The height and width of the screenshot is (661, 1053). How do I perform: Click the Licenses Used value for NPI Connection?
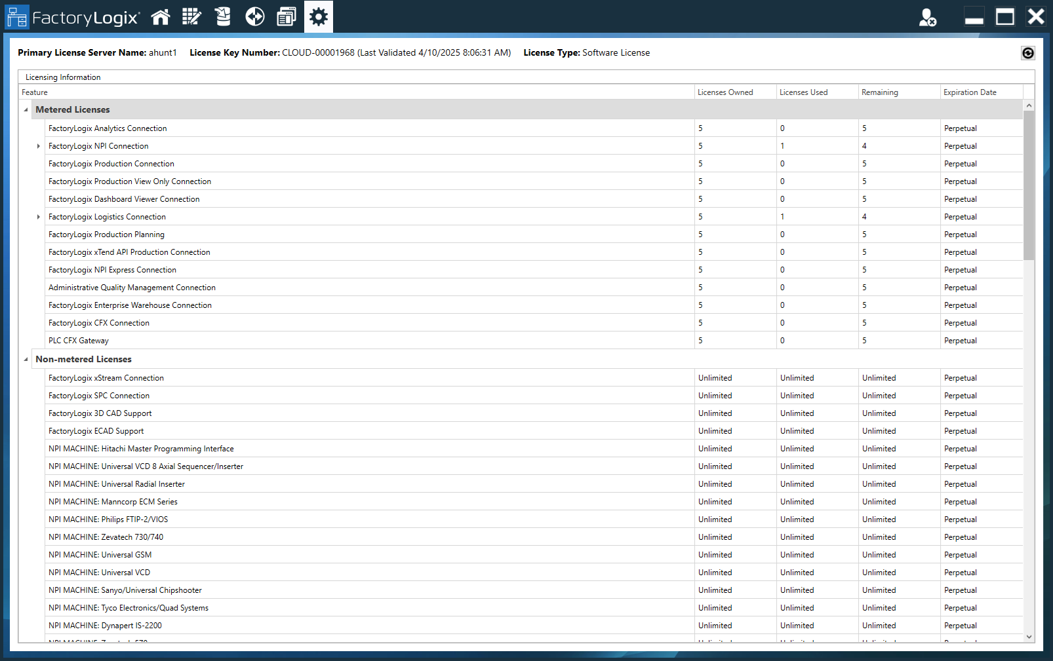[782, 146]
